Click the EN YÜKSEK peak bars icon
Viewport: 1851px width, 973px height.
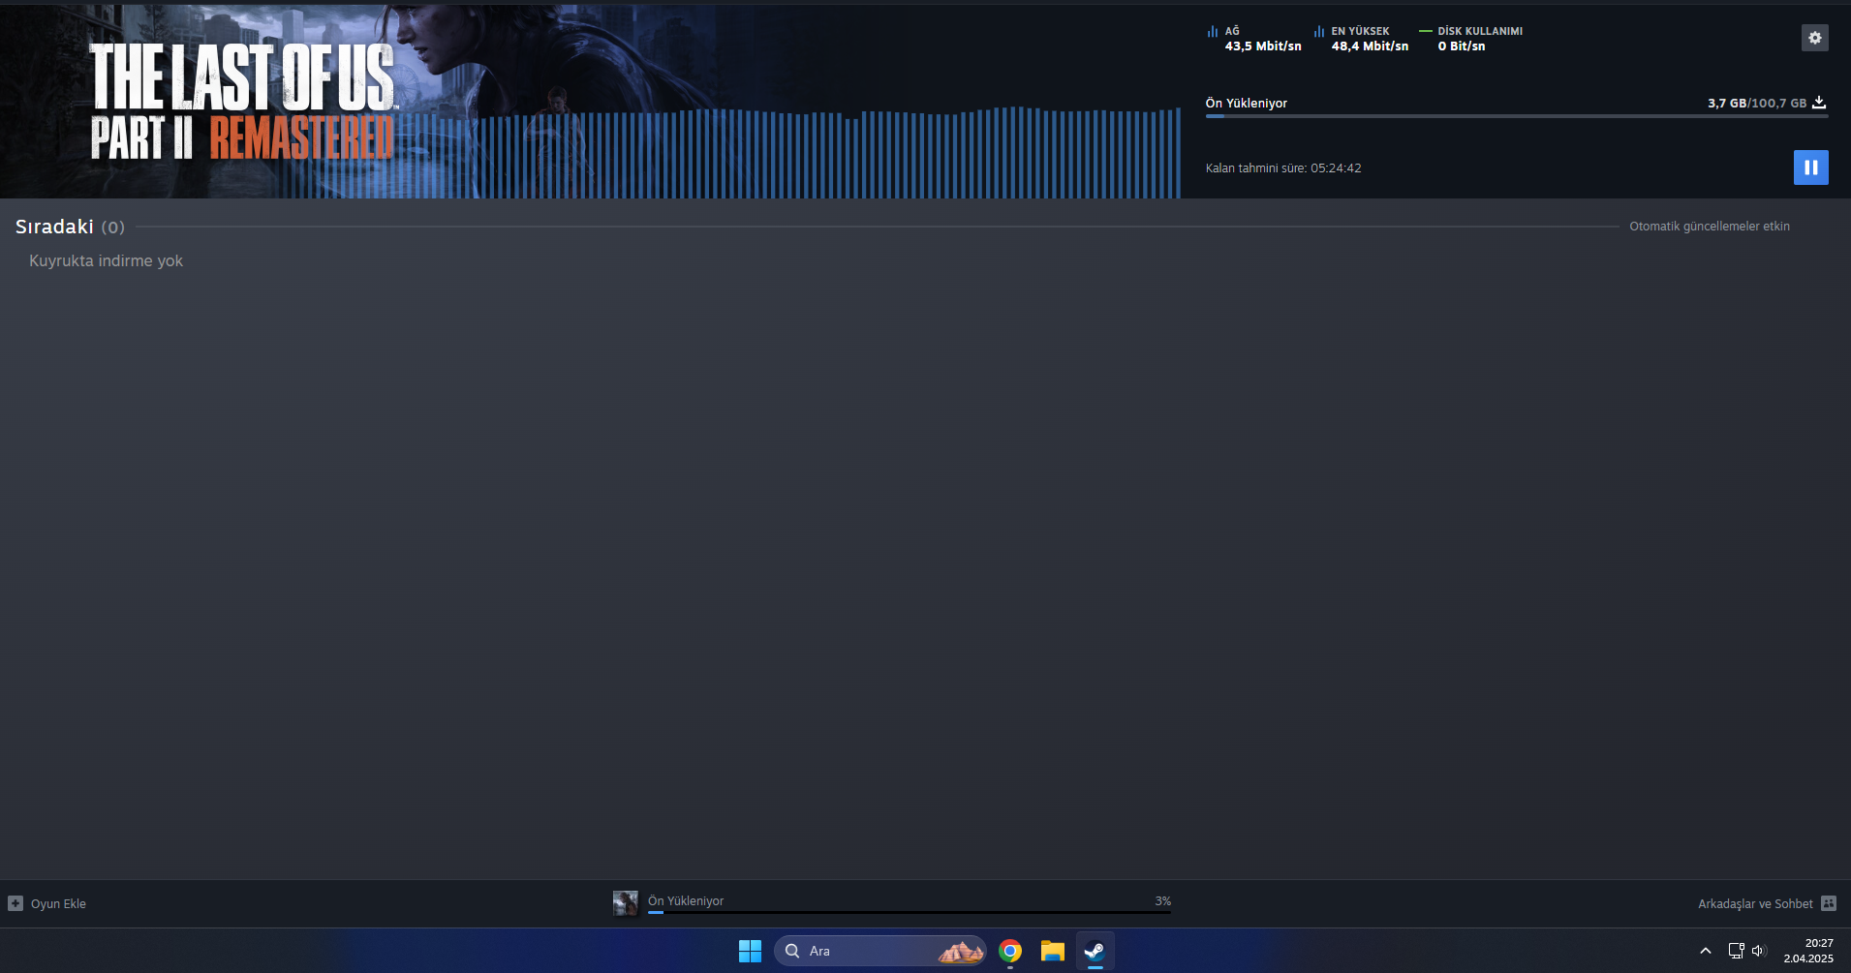tap(1318, 32)
